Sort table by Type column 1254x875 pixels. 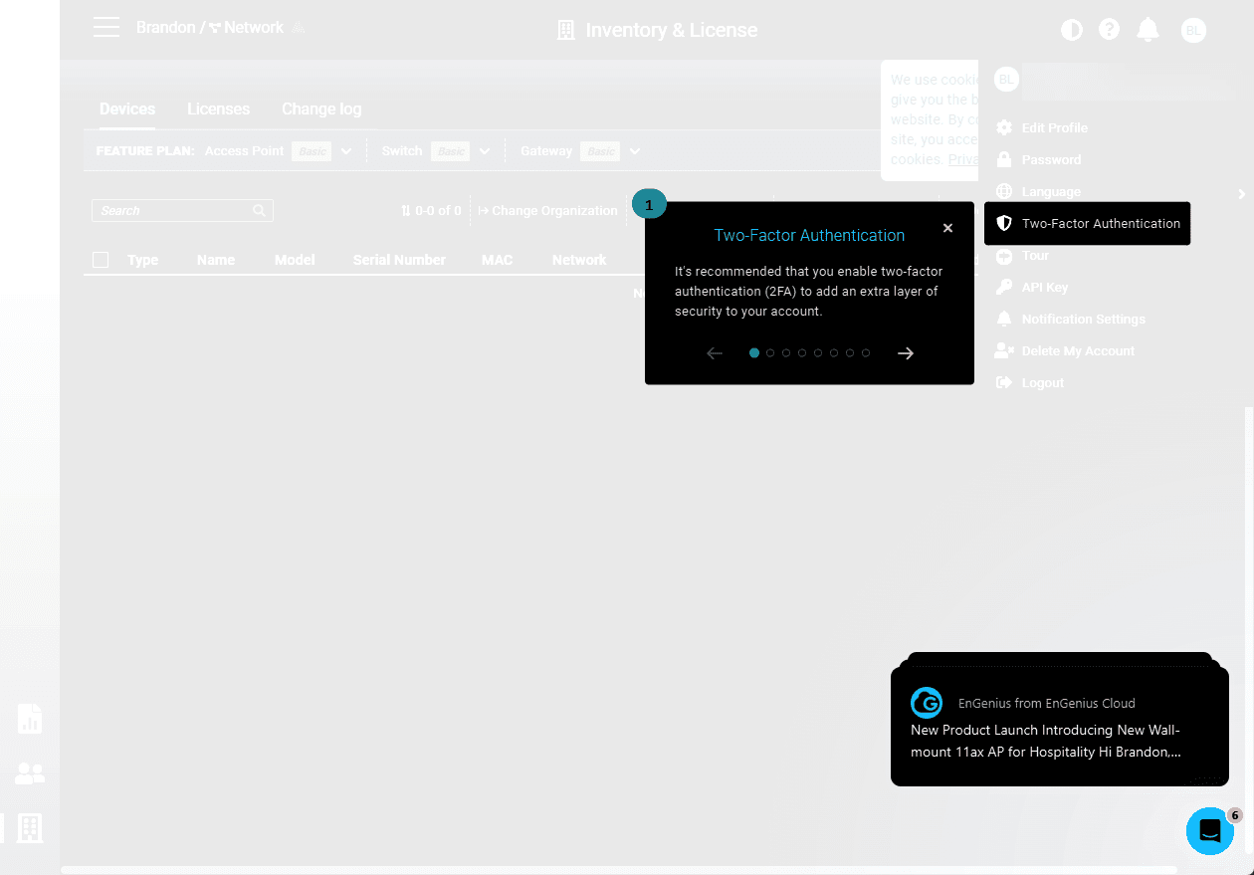[x=142, y=260]
